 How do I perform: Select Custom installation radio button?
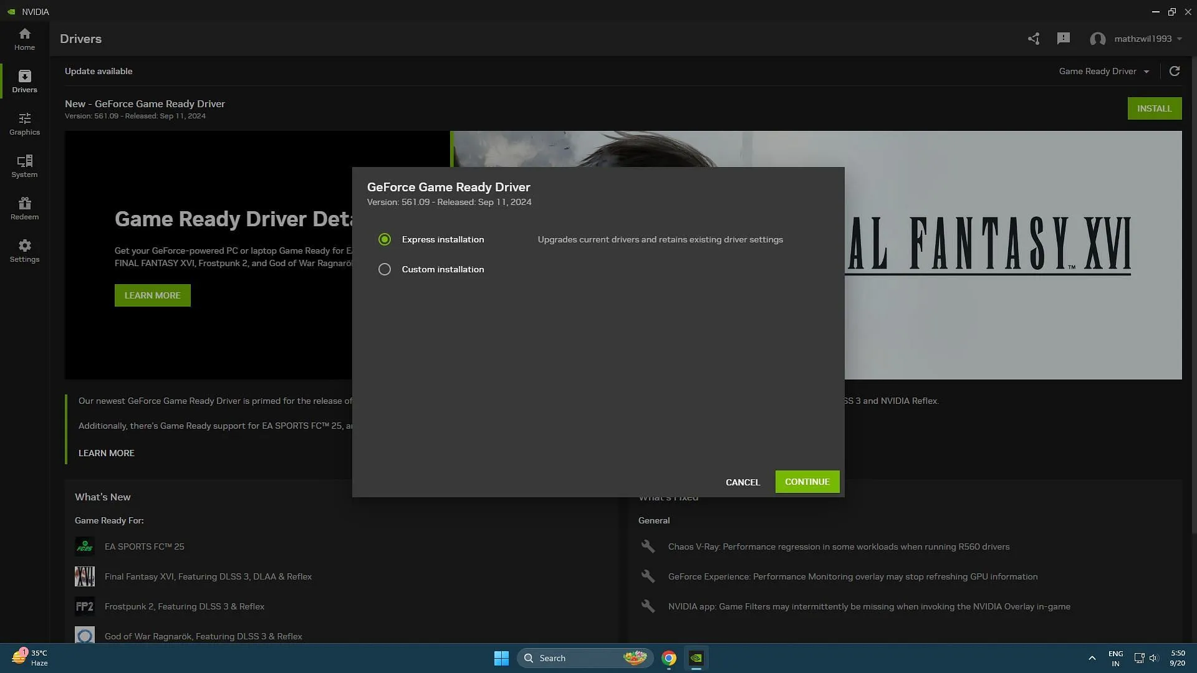click(384, 269)
